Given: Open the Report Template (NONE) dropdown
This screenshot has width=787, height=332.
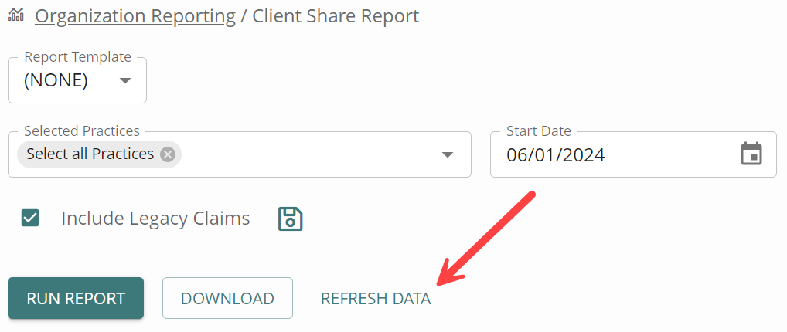Looking at the screenshot, I should pyautogui.click(x=77, y=80).
